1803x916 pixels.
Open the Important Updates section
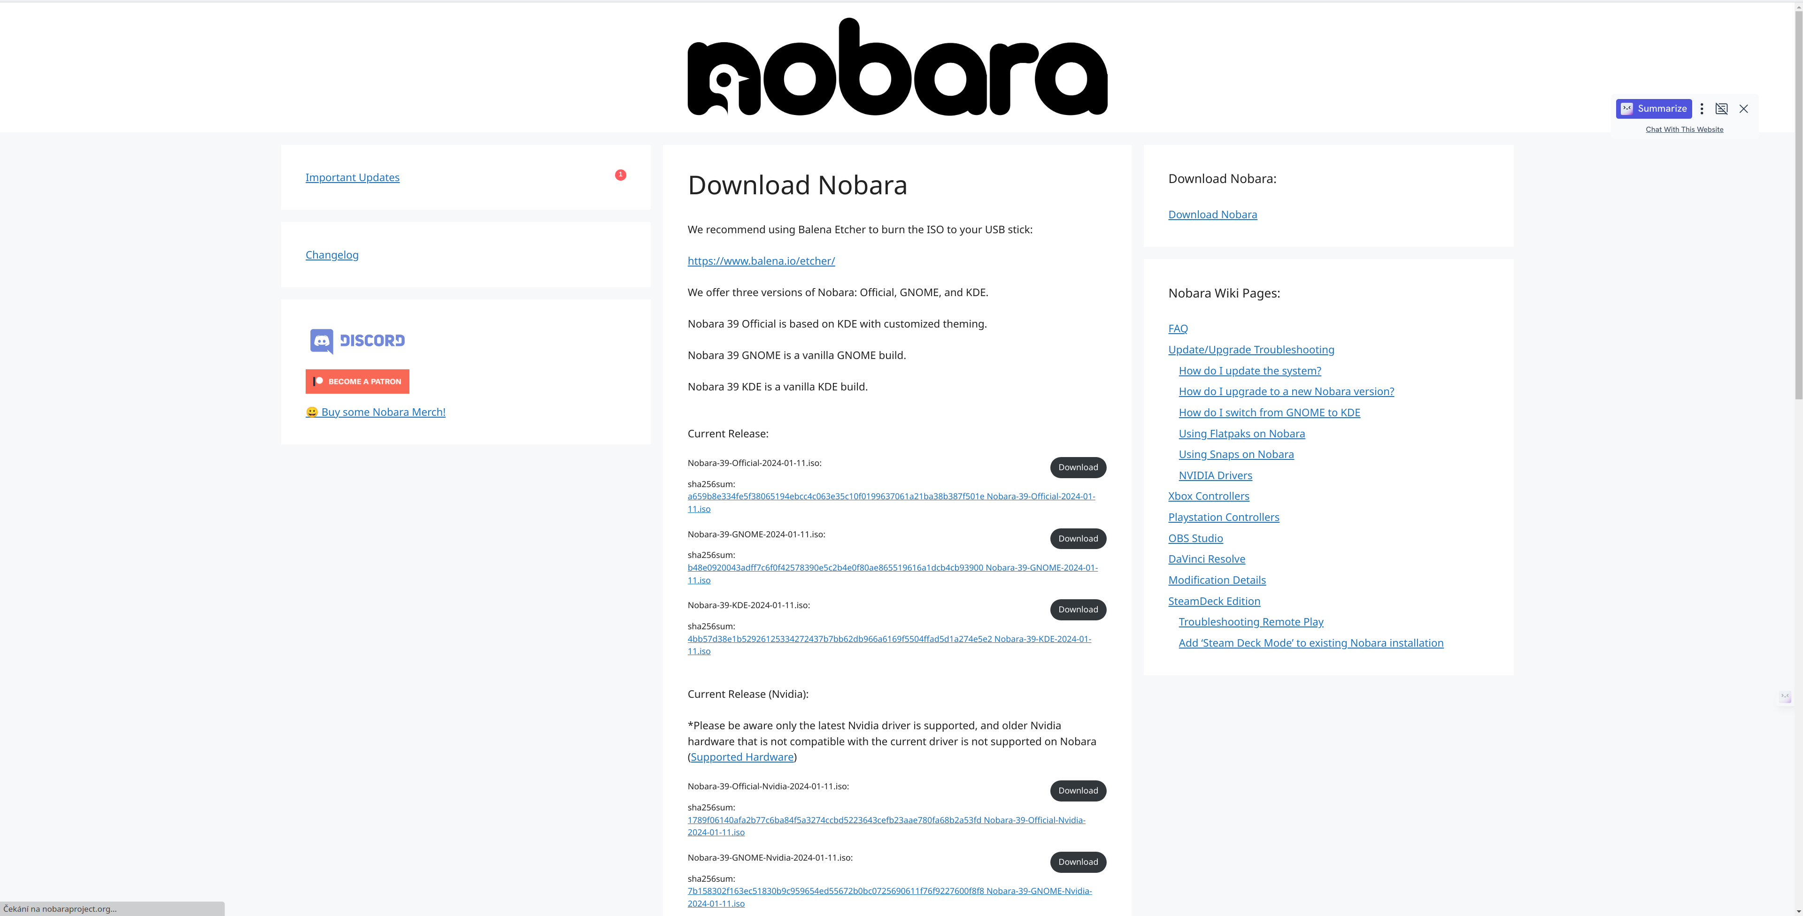[352, 177]
